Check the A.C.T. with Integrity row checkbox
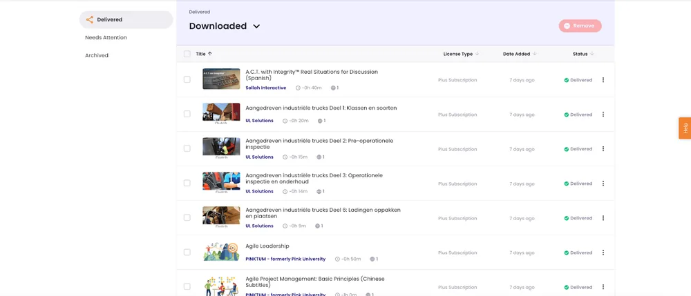The height and width of the screenshot is (296, 691). pos(187,79)
